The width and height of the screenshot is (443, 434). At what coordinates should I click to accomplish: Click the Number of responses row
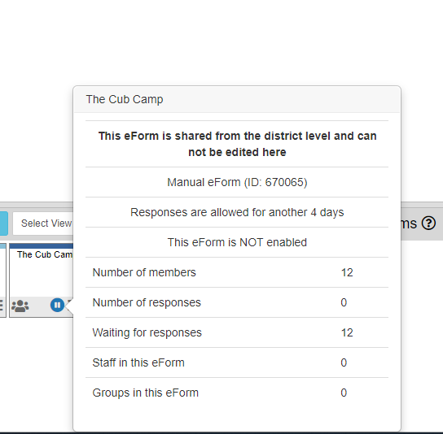tap(237, 302)
